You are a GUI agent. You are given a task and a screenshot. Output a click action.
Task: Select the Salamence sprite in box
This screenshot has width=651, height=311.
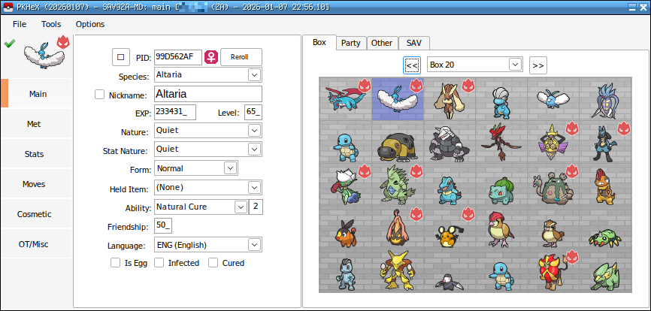tap(344, 98)
